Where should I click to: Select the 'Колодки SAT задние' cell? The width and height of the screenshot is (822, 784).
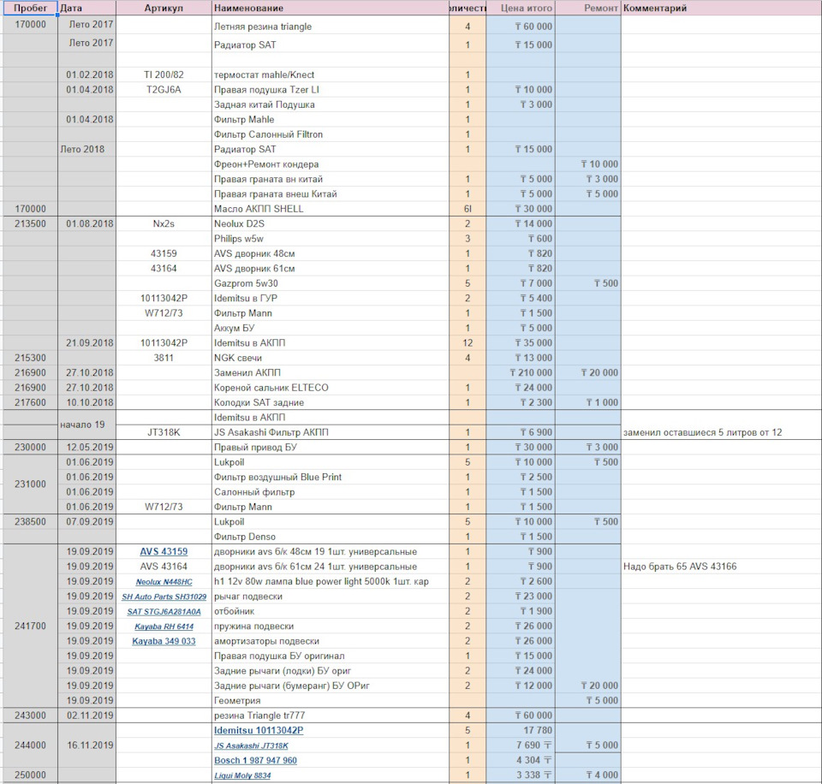[331, 402]
